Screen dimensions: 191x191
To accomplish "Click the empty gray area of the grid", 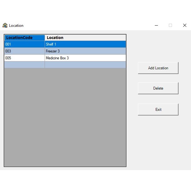I will 65,119.
